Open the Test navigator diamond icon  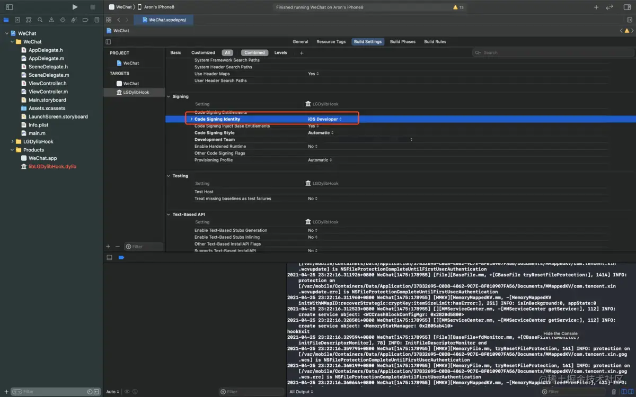point(63,20)
